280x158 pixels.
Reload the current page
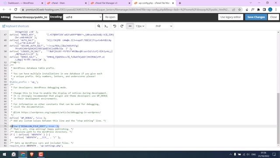[x=16, y=10]
